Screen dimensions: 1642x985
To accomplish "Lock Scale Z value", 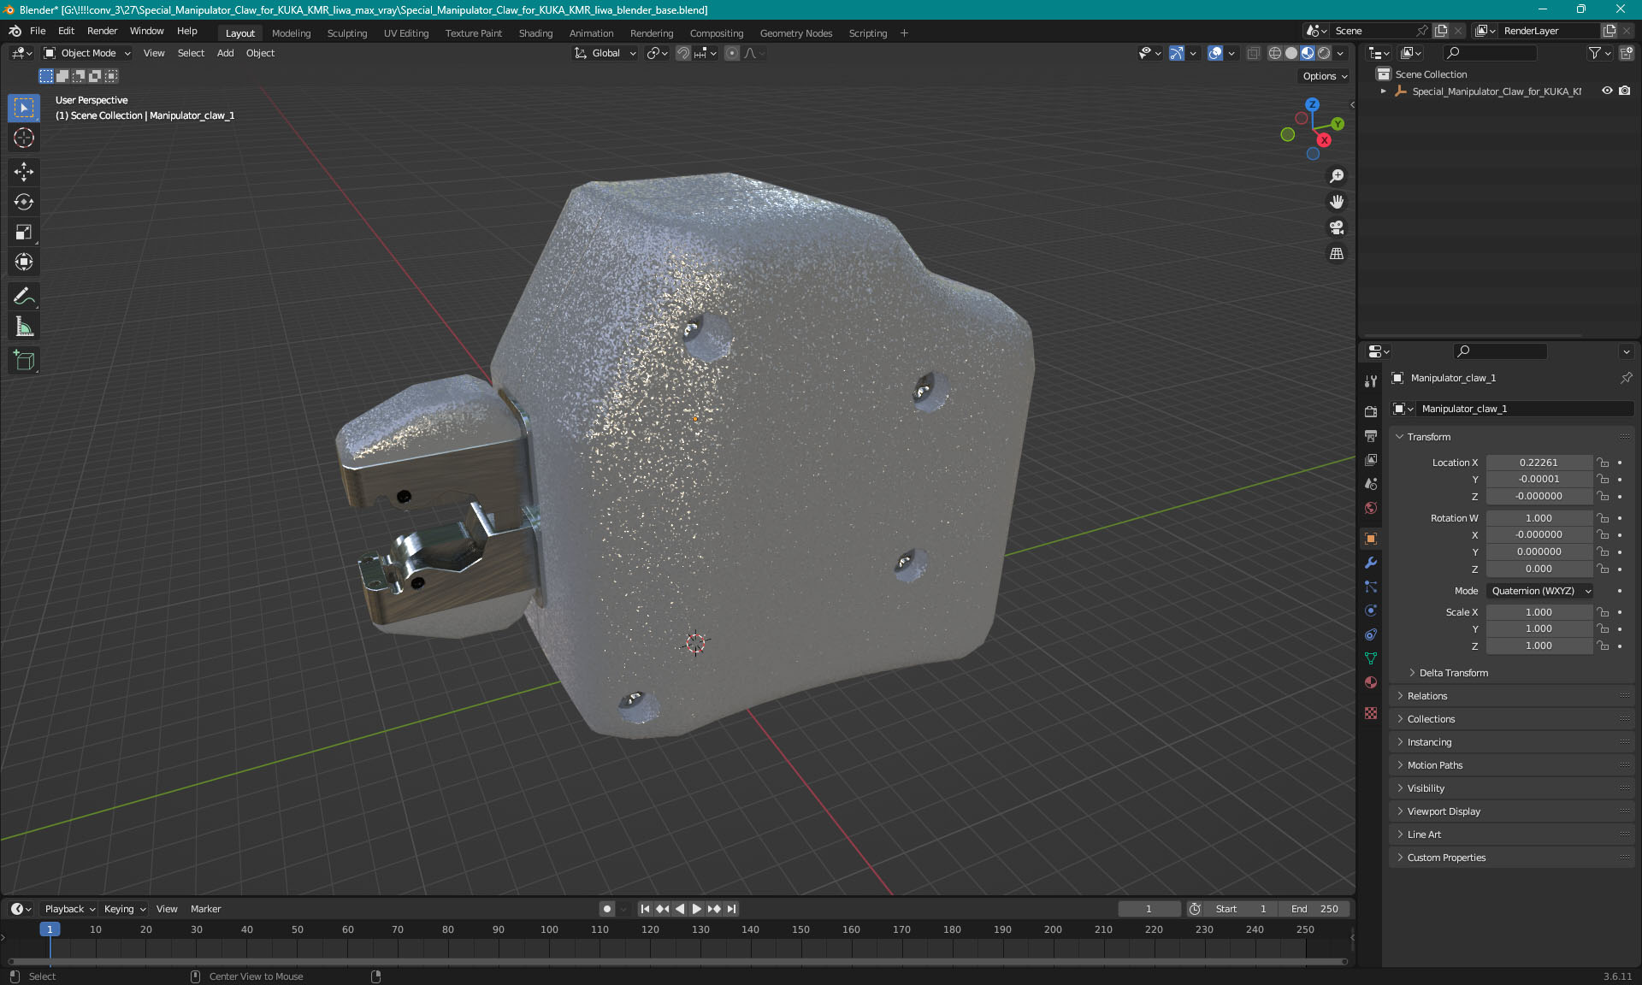I will point(1604,646).
